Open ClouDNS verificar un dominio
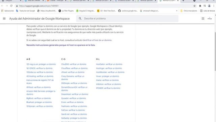The image size is (216, 122). tap(74, 64)
